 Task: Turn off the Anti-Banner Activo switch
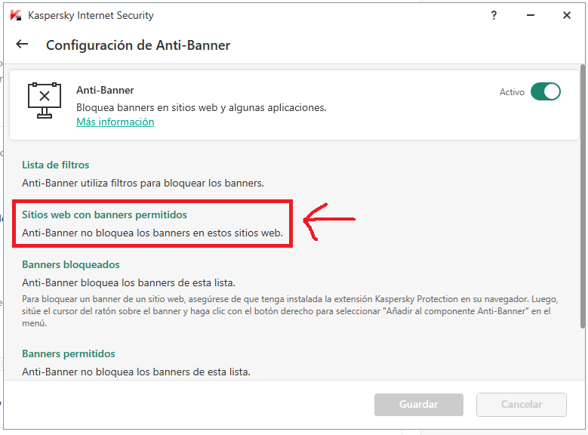tap(545, 91)
